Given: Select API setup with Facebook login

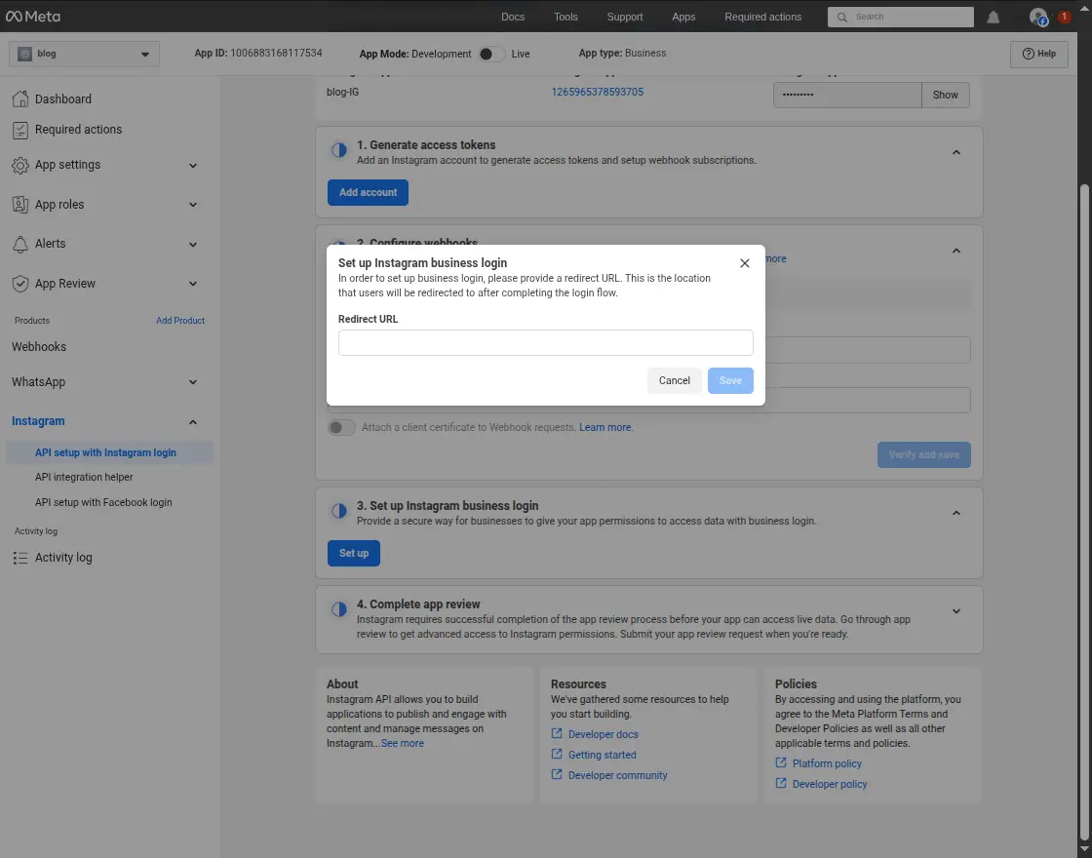Looking at the screenshot, I should pos(103,502).
